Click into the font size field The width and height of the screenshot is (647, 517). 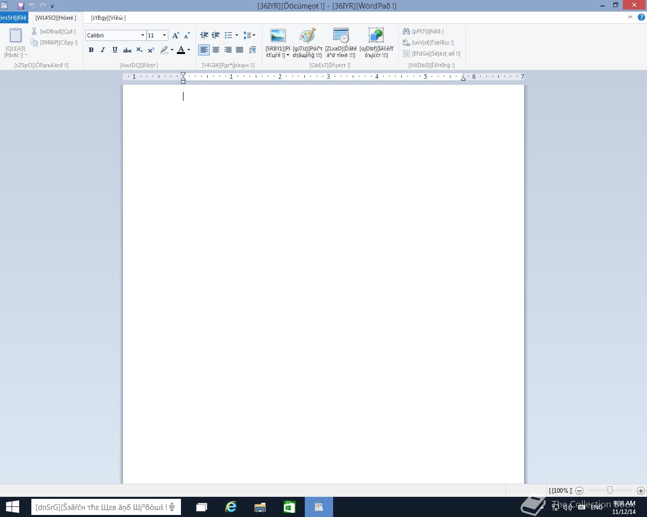154,35
